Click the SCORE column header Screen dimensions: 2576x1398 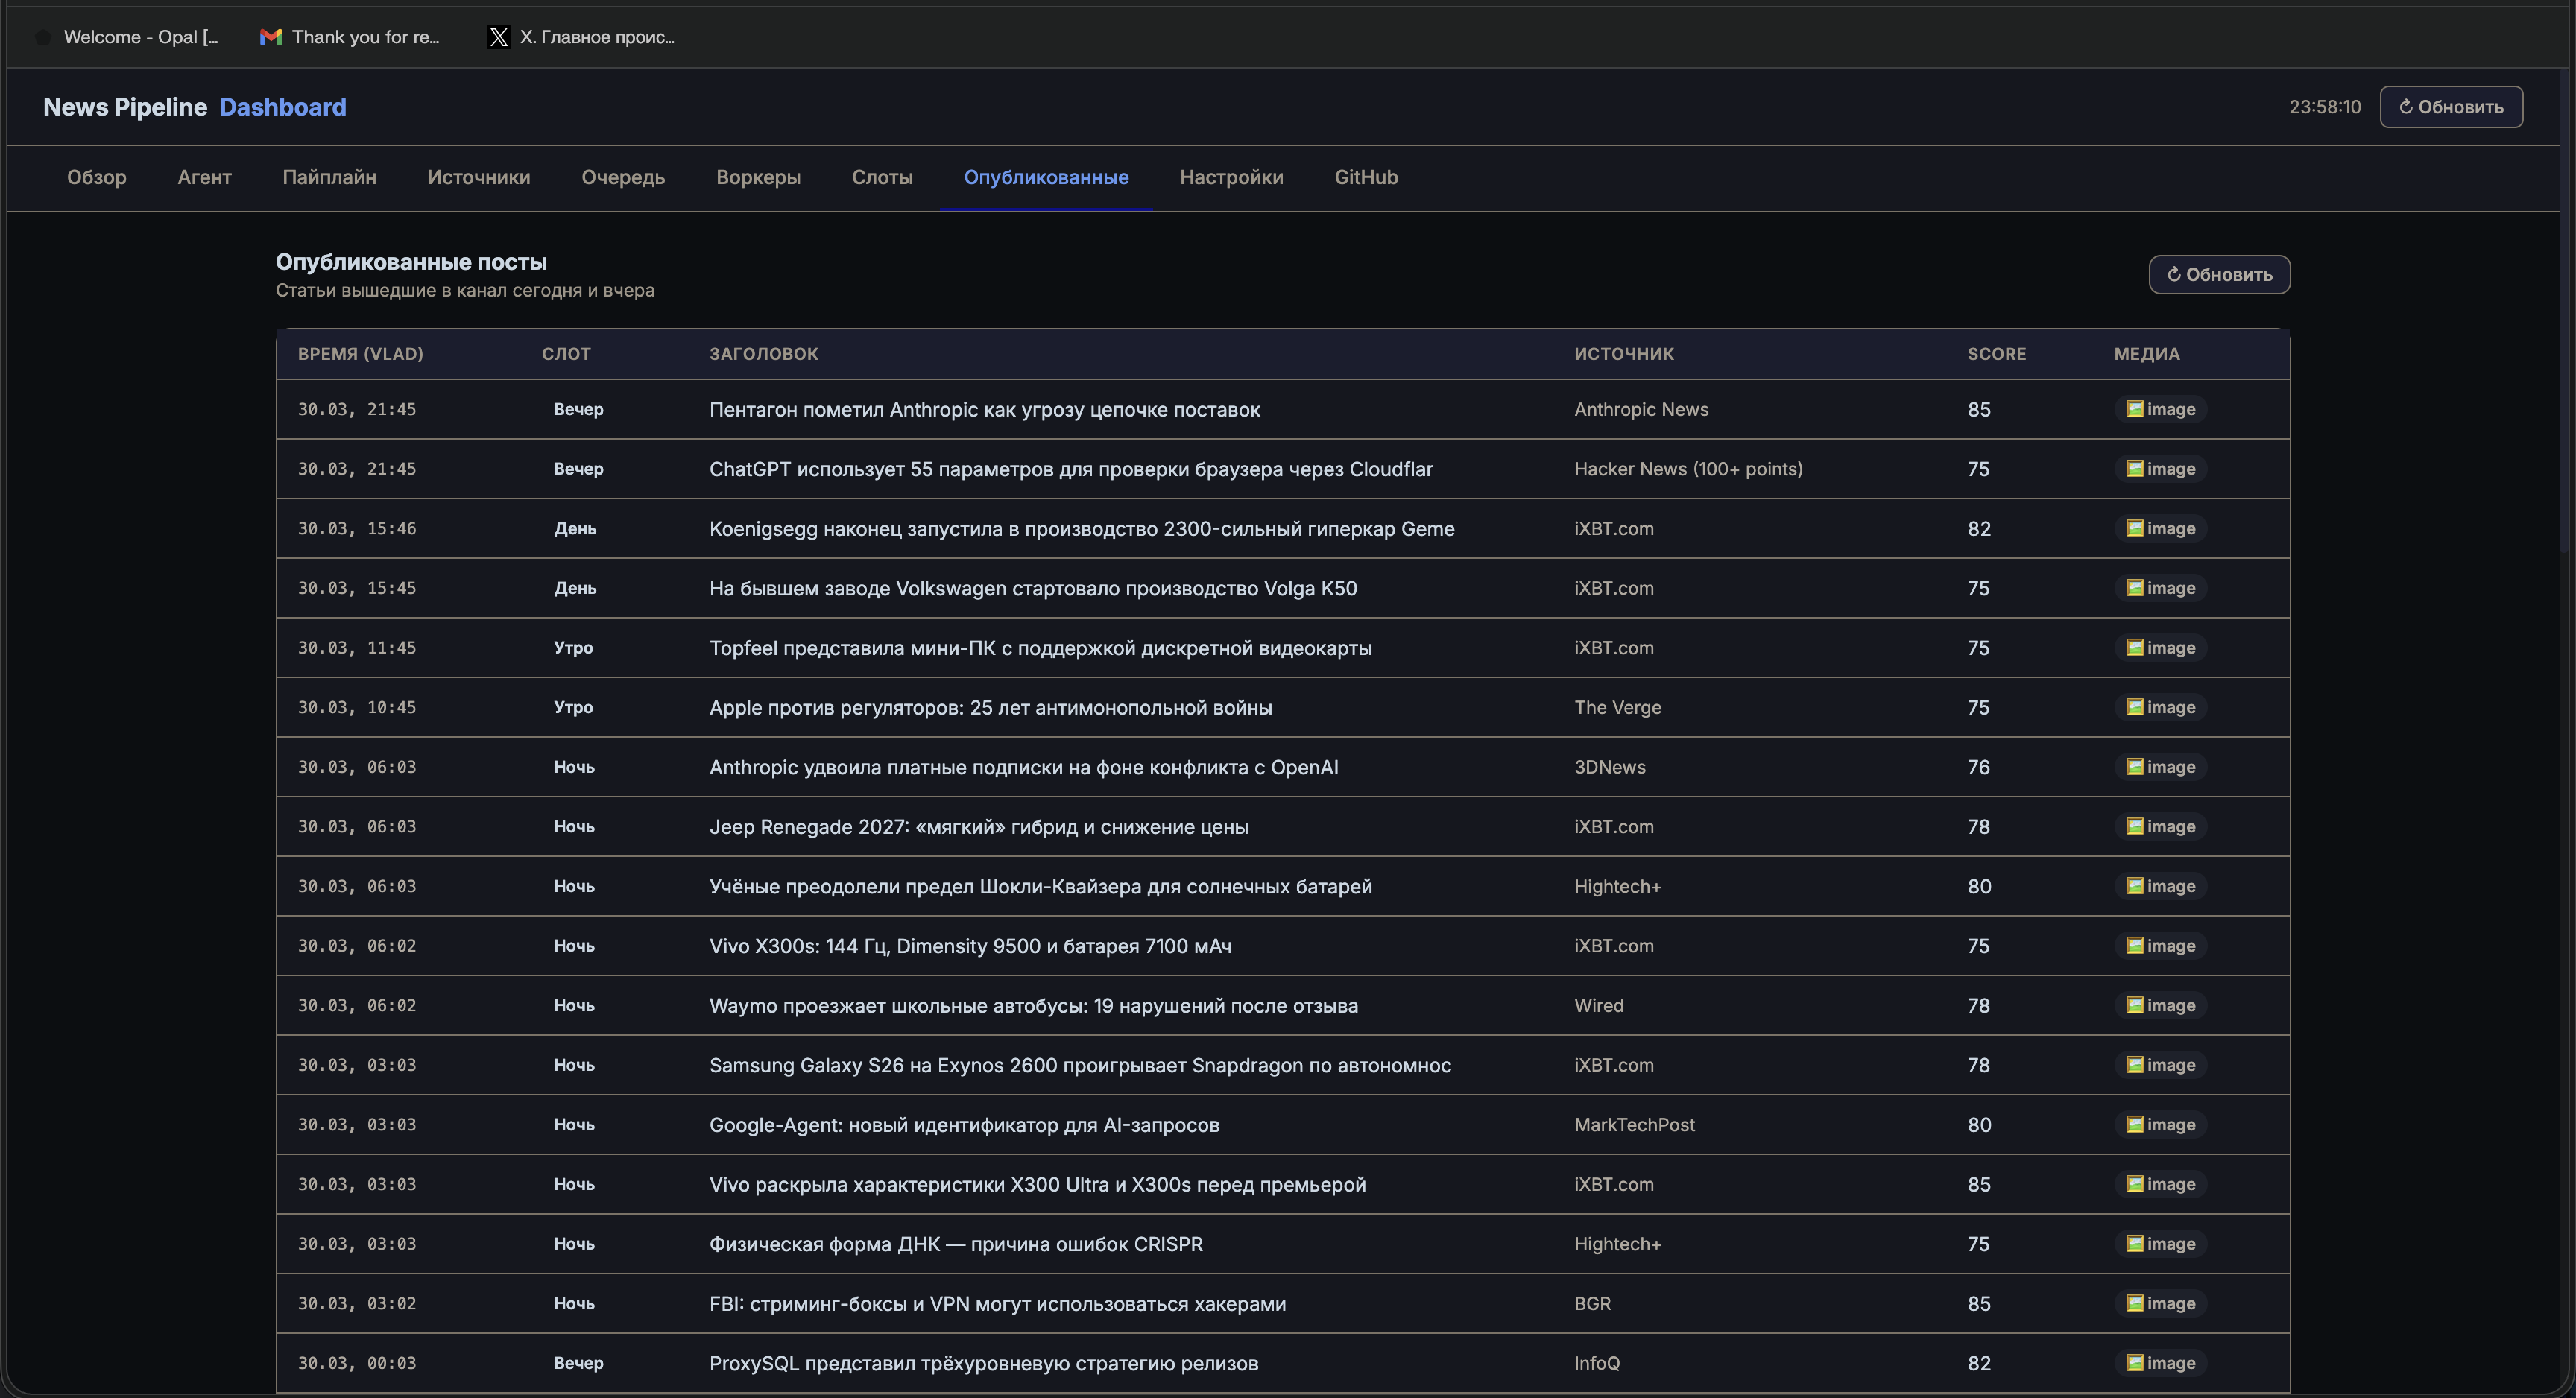[x=1996, y=354]
